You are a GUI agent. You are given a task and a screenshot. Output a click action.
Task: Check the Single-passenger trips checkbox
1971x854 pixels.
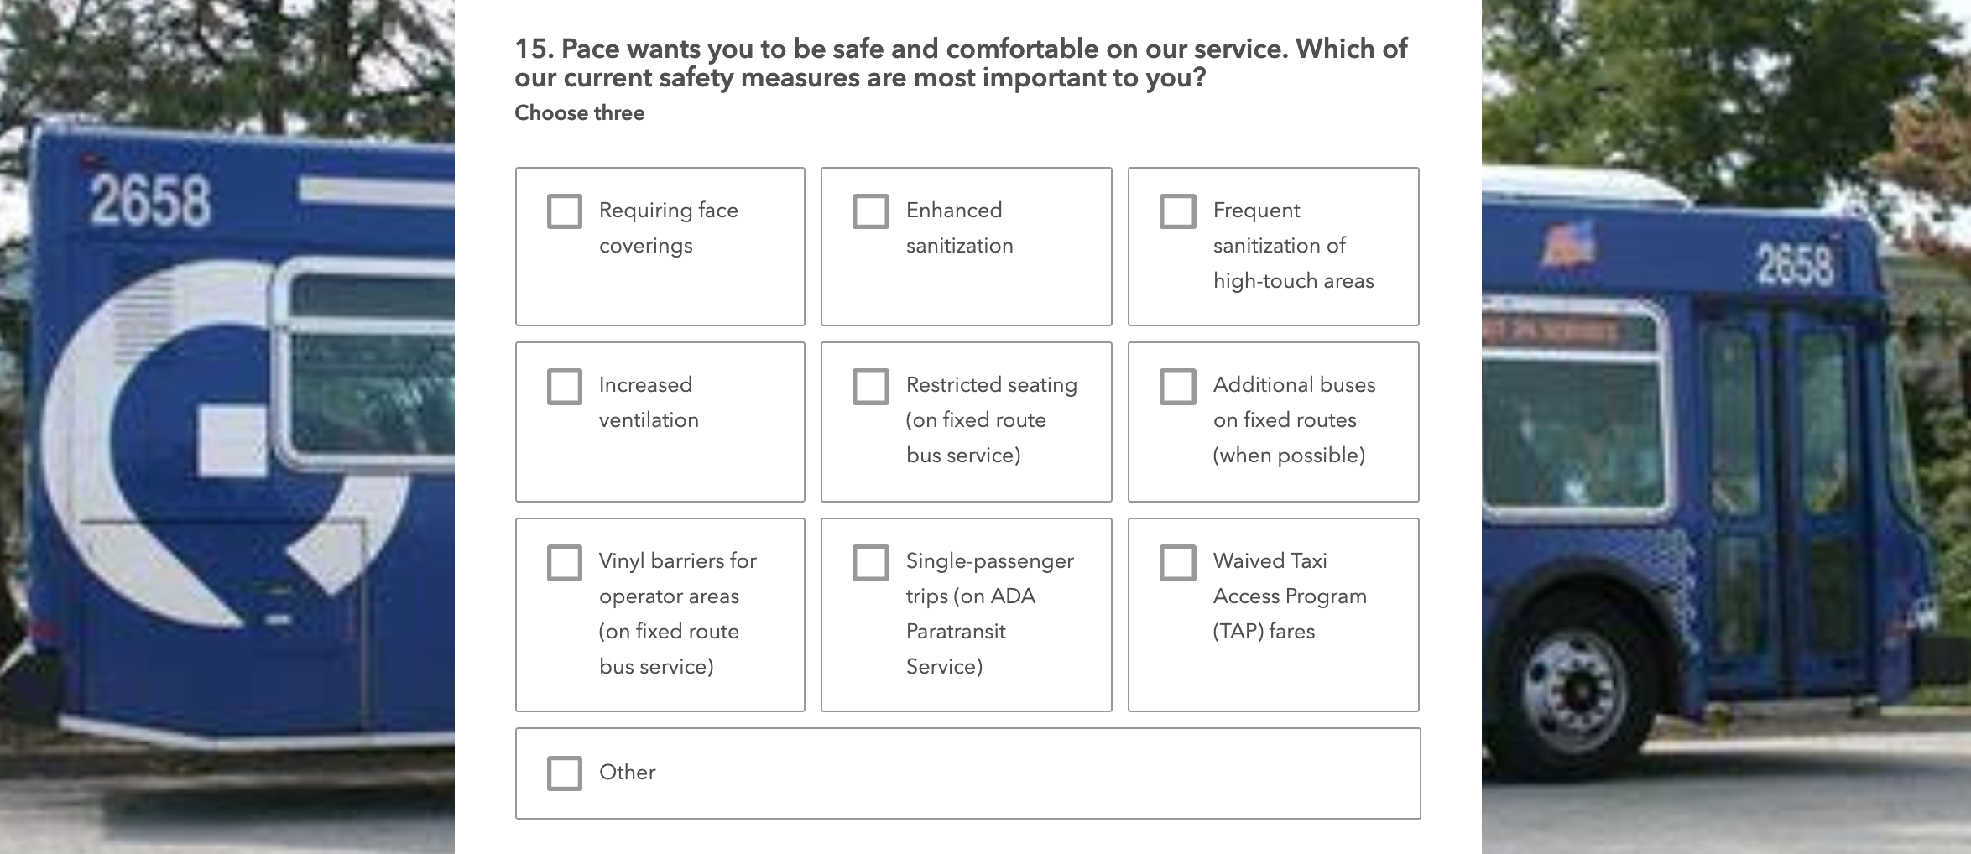coord(870,562)
